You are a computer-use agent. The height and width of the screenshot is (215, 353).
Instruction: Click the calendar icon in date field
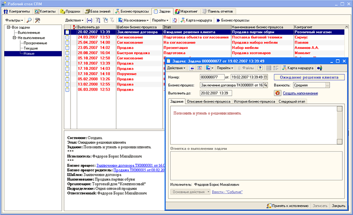[266, 77]
